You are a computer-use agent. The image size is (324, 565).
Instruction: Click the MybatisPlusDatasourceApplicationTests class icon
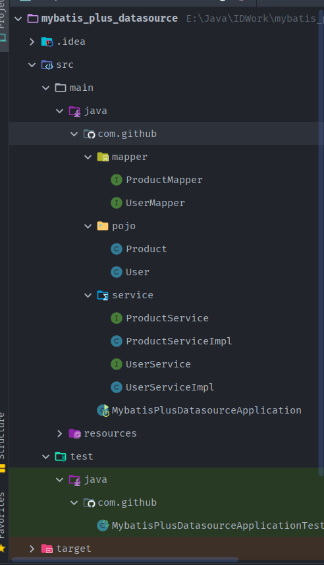[103, 525]
